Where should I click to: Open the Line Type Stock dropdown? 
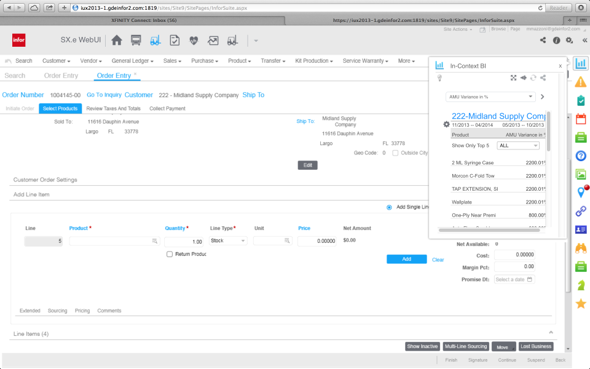(228, 240)
